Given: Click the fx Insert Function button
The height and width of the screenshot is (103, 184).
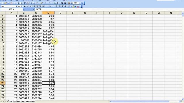Looking at the screenshot, I should (x=33, y=9).
